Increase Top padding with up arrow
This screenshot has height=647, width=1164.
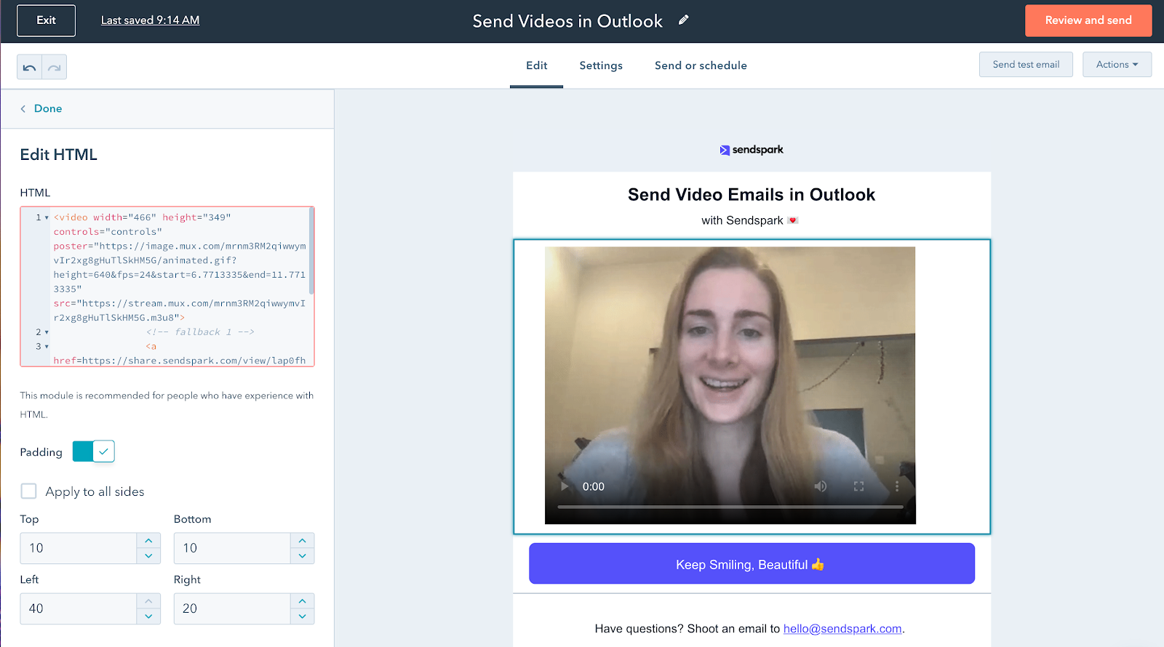click(x=148, y=541)
